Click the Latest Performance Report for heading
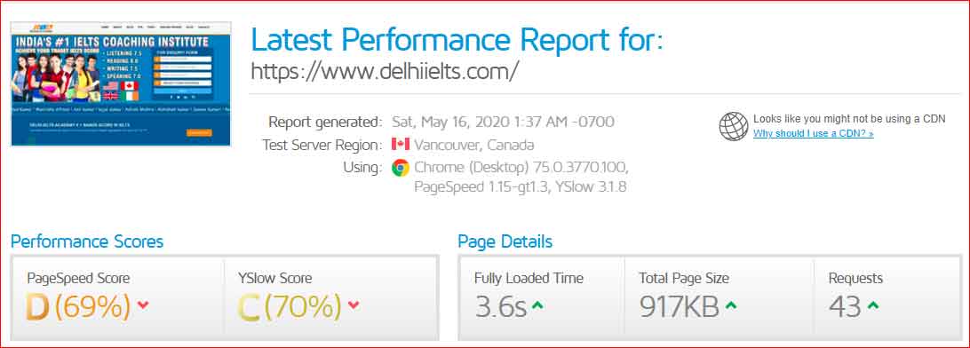 click(457, 40)
